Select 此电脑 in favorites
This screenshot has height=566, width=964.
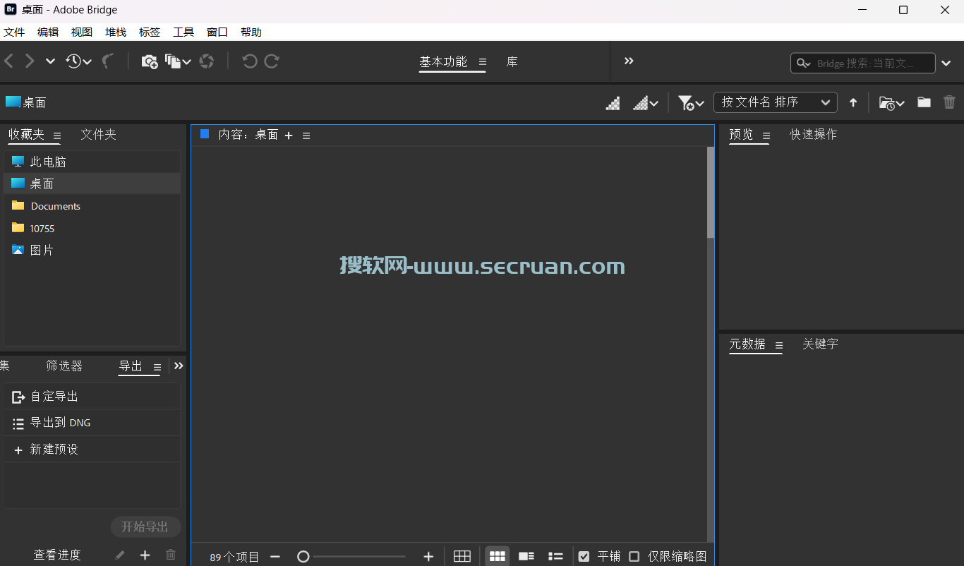(92, 162)
